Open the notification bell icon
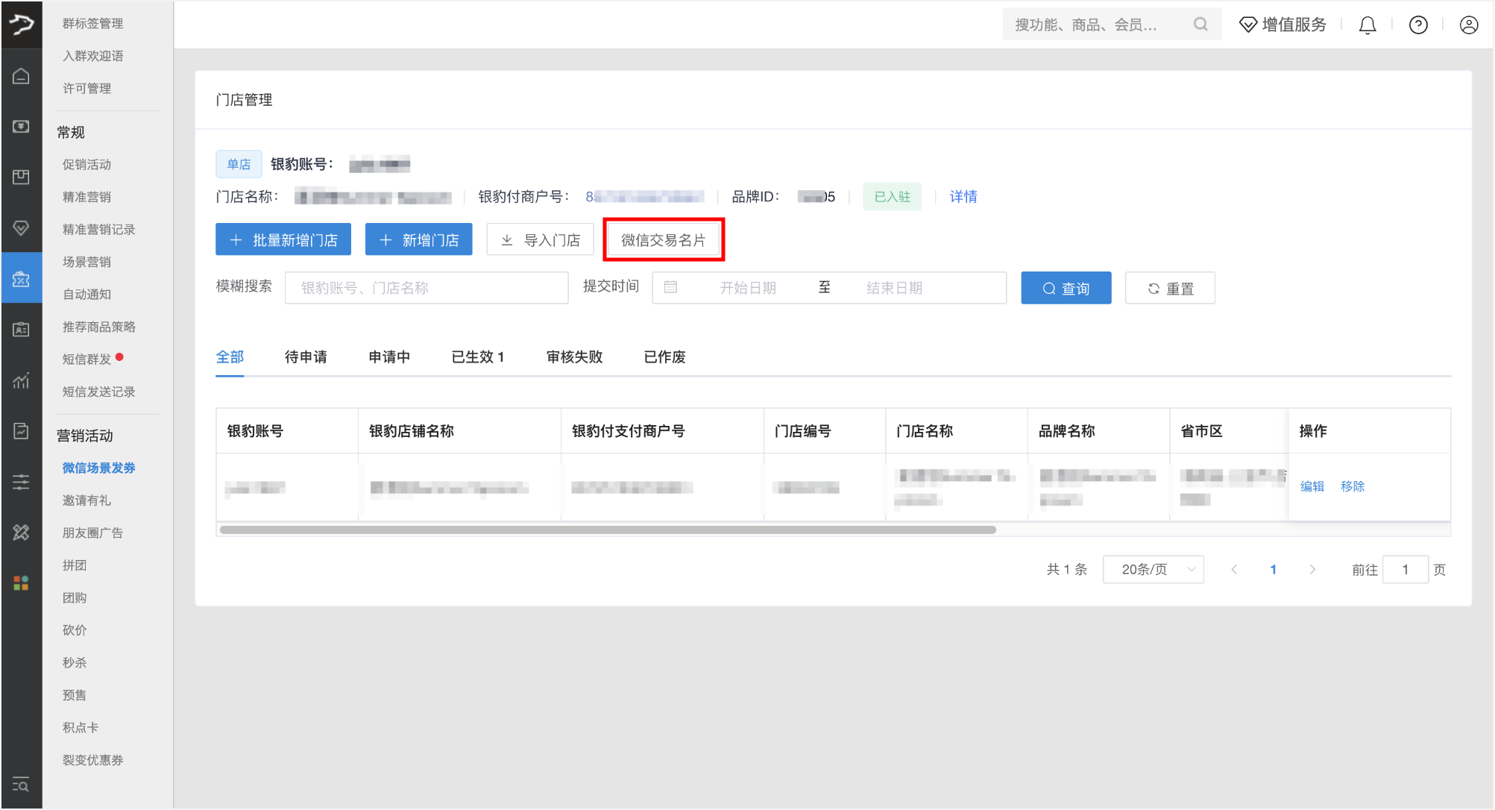1495x810 pixels. [1367, 25]
